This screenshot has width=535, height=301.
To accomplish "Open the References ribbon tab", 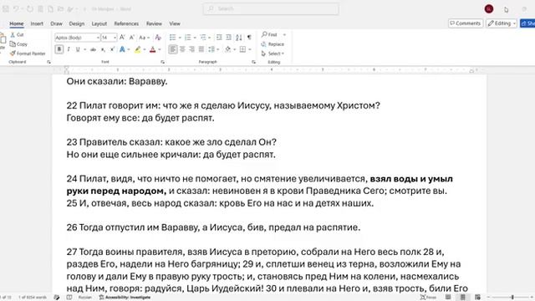I will 126,23.
